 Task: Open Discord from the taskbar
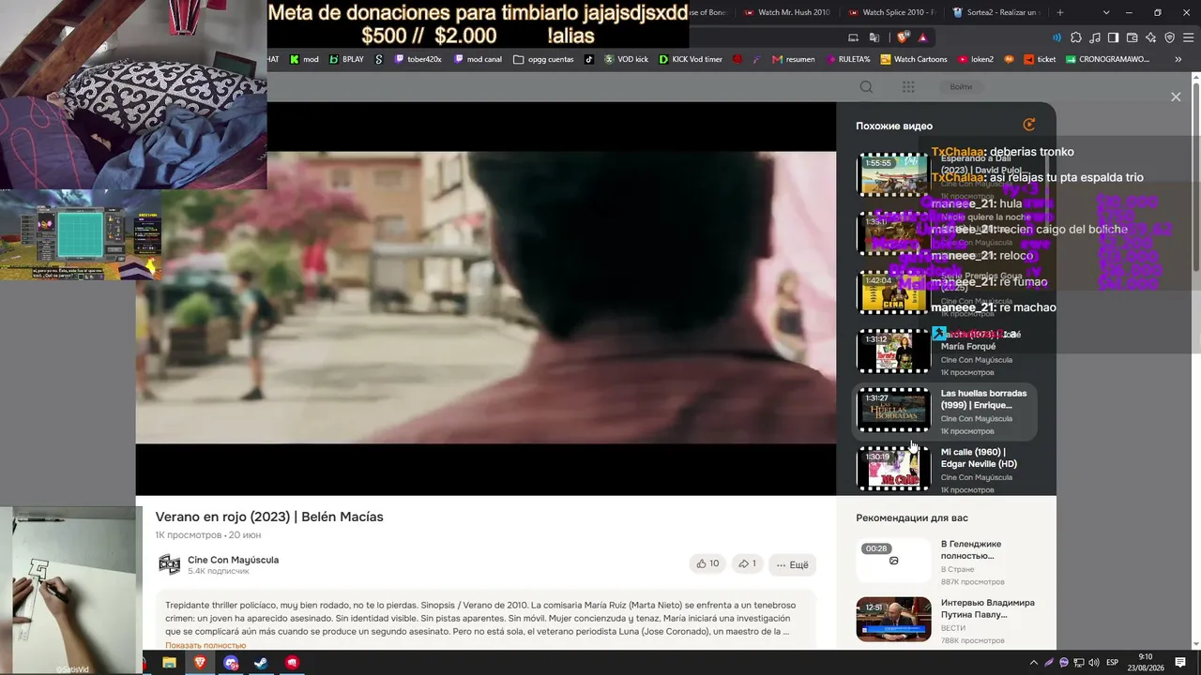[231, 663]
